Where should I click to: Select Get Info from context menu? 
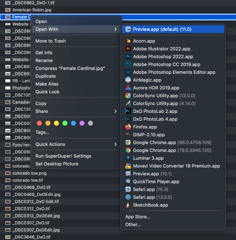pos(44,53)
